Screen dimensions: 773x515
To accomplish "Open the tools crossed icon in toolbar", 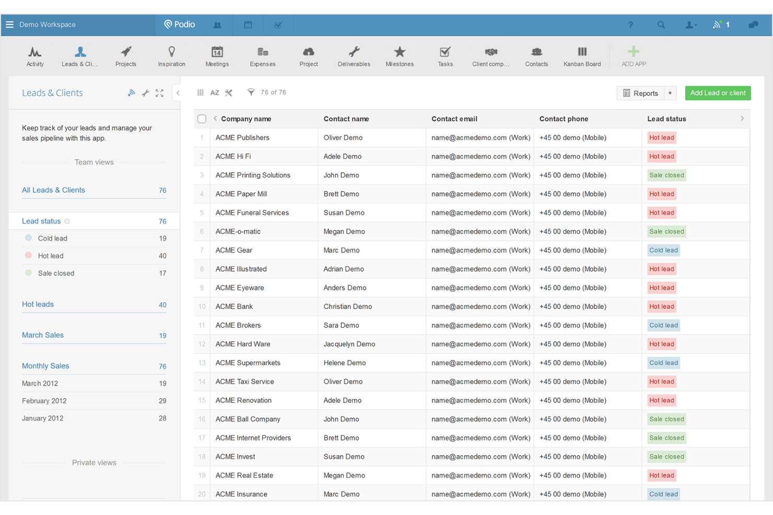I will click(x=229, y=92).
